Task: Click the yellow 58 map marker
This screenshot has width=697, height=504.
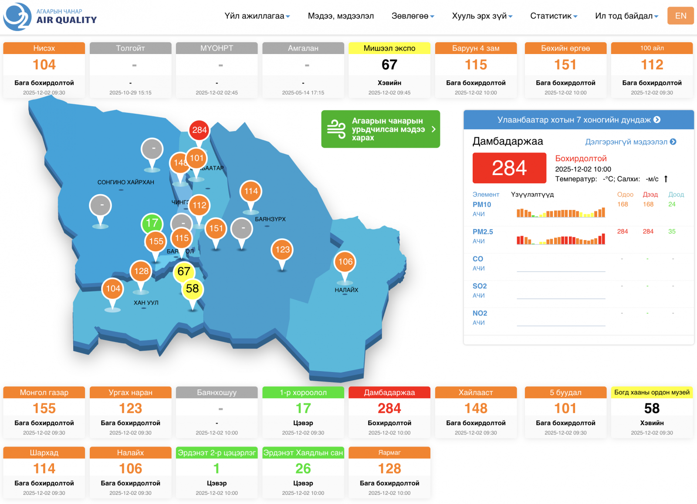Action: coord(192,289)
